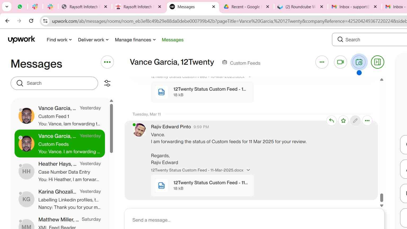The width and height of the screenshot is (407, 229).
Task: Click Rajiv Edward Pinto sender name
Action: point(171,127)
